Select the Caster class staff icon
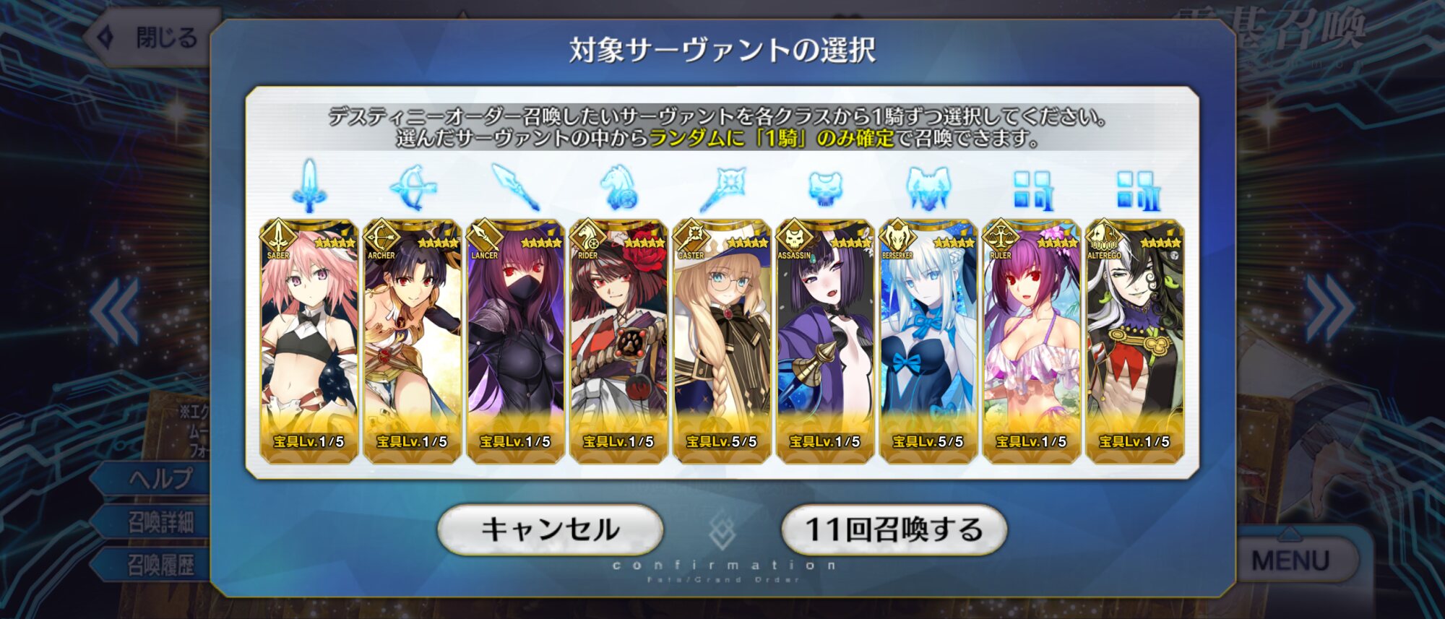Image resolution: width=1445 pixels, height=619 pixels. click(x=722, y=188)
